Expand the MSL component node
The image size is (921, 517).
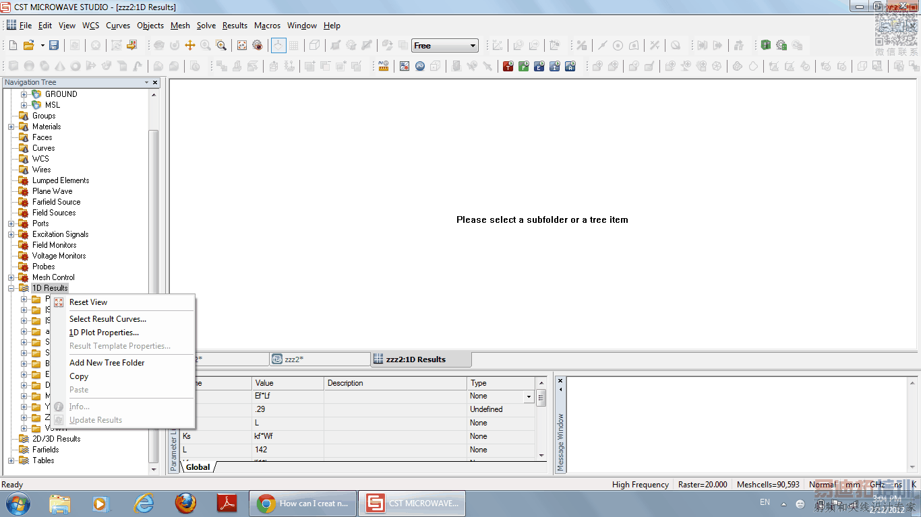[24, 105]
